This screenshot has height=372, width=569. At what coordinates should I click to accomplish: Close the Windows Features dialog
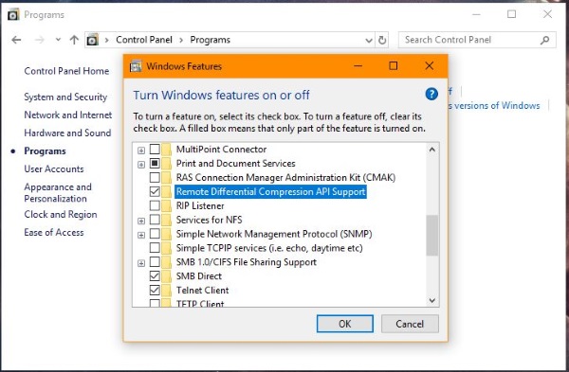tap(430, 66)
